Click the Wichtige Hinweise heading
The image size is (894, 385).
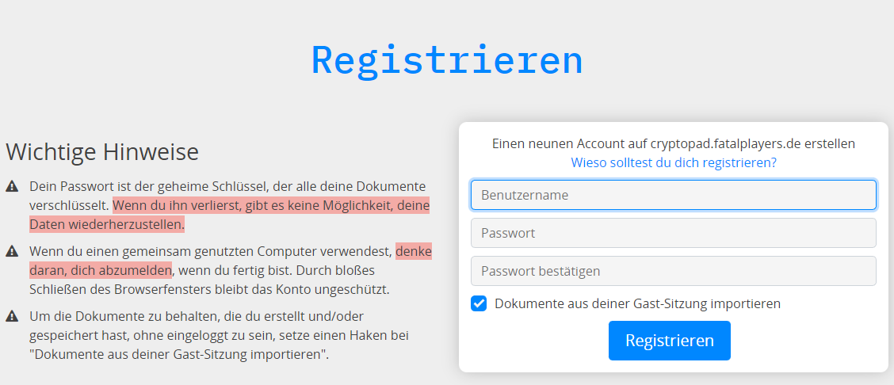coord(102,152)
